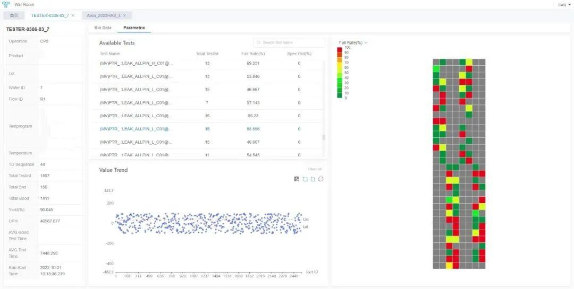Close the Area_2023HAS_4 tab
Viewport: 574px width, 289px height.
124,15
